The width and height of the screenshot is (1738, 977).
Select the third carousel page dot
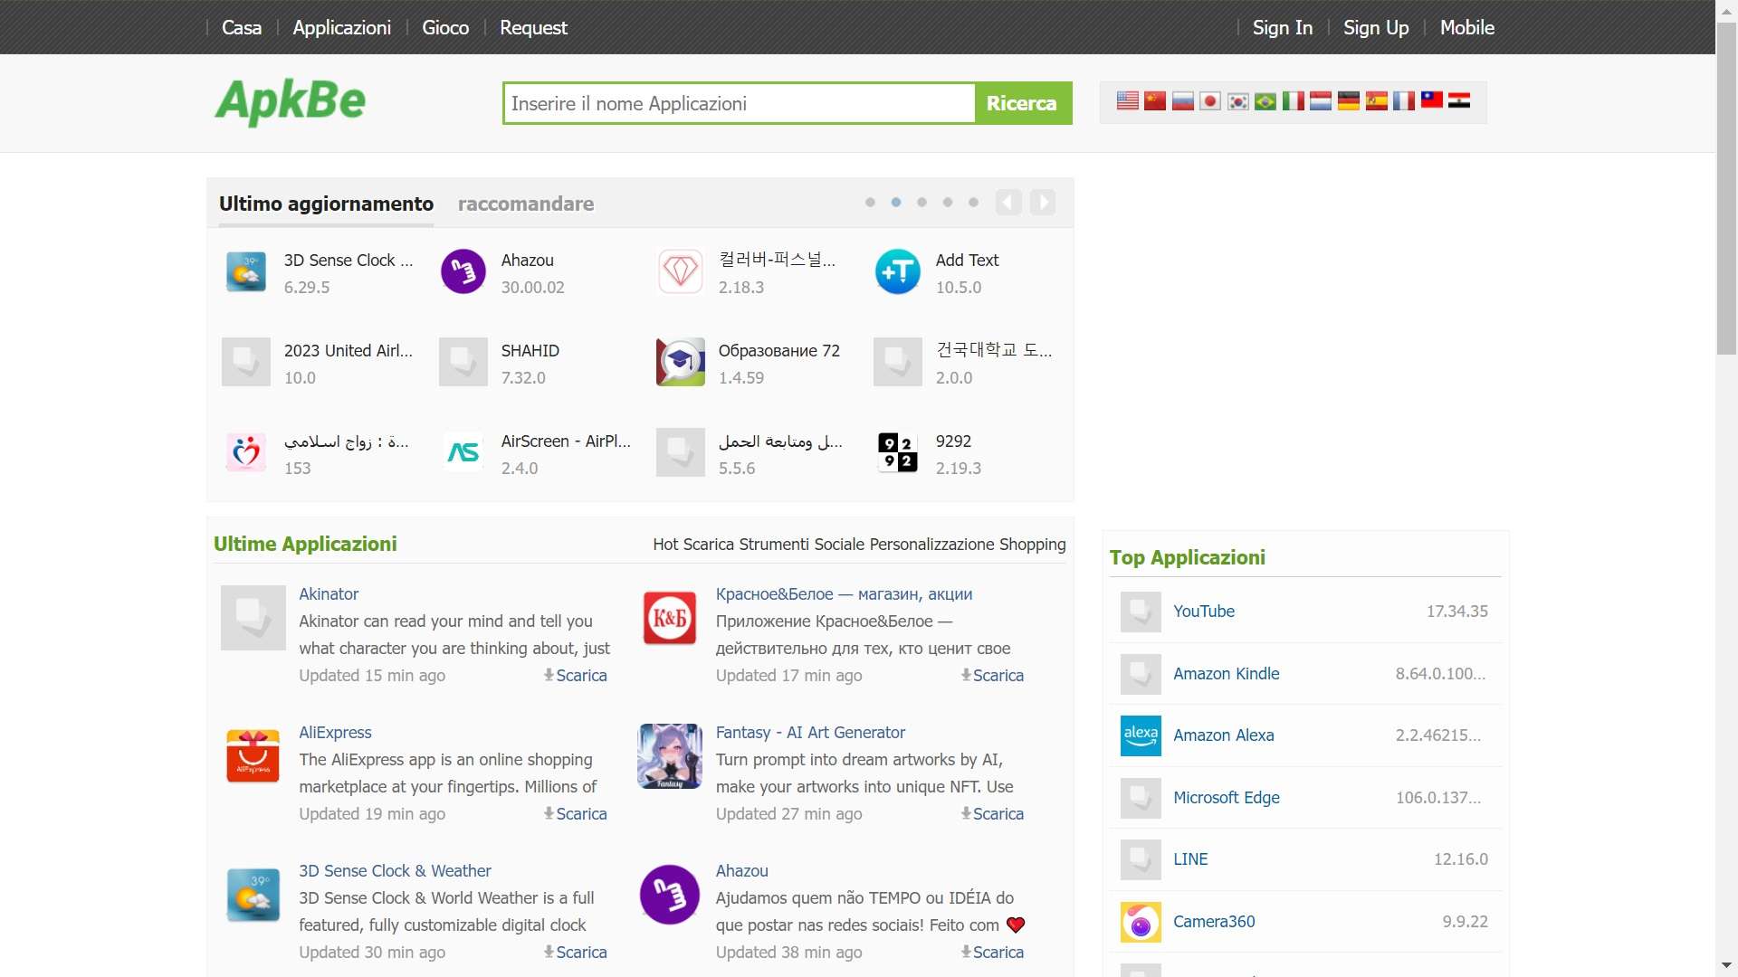click(922, 203)
